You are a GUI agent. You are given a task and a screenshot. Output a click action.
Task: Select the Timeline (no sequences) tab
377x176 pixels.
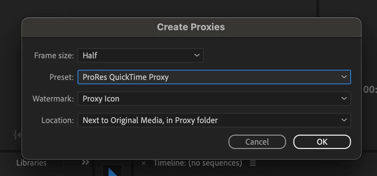tap(198, 163)
